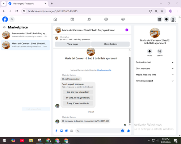Open the Friends icon in top navigation
The width and height of the screenshot is (181, 144).
pos(89,19)
